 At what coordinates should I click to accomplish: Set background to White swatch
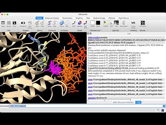click(93, 23)
